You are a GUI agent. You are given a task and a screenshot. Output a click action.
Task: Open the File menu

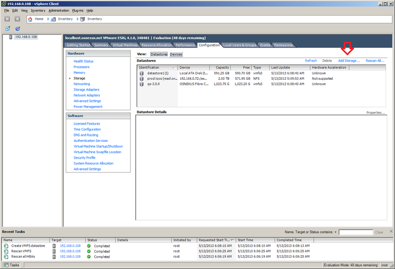[6, 10]
